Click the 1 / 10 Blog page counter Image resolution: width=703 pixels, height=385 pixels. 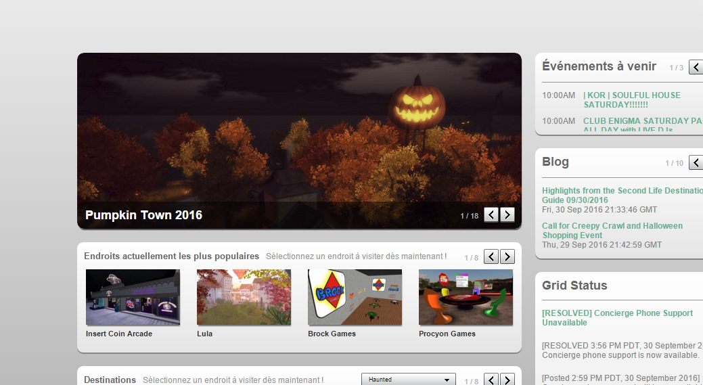coord(675,164)
